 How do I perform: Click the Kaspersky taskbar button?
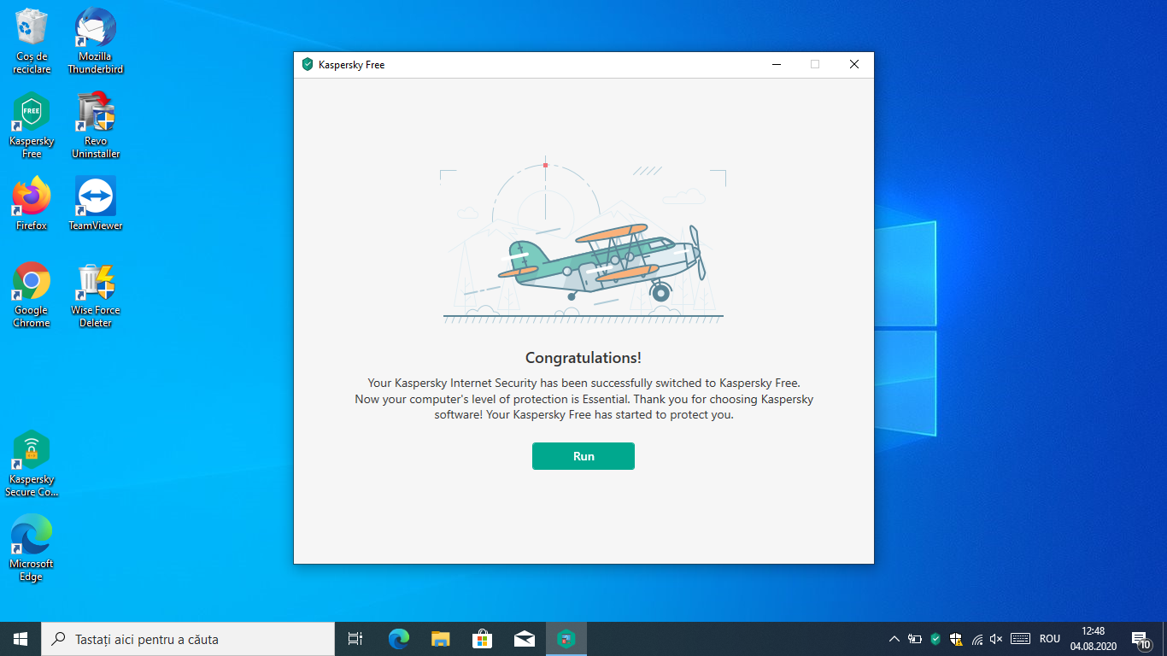tap(566, 639)
